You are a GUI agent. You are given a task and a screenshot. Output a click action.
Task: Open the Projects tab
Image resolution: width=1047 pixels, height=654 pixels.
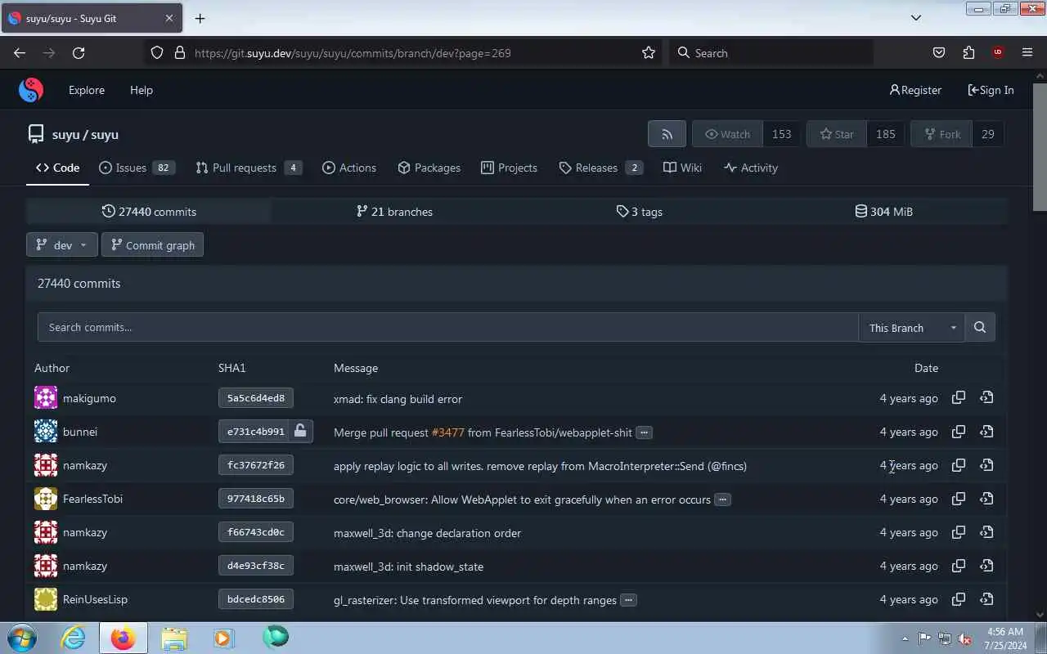coord(509,168)
